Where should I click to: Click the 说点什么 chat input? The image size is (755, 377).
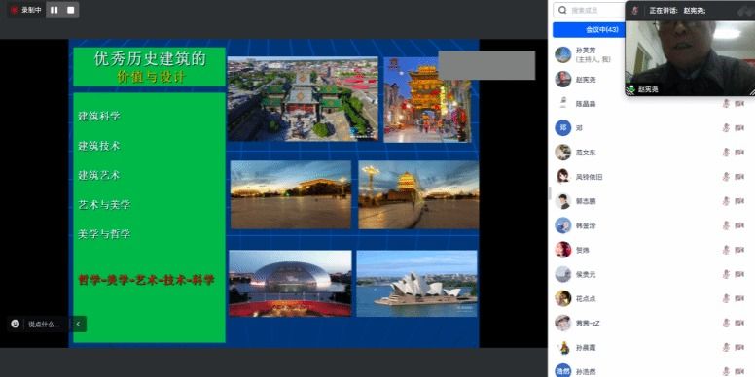(45, 325)
